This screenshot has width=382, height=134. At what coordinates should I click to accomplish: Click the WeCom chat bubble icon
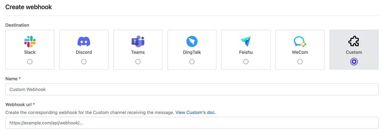coord(300,41)
